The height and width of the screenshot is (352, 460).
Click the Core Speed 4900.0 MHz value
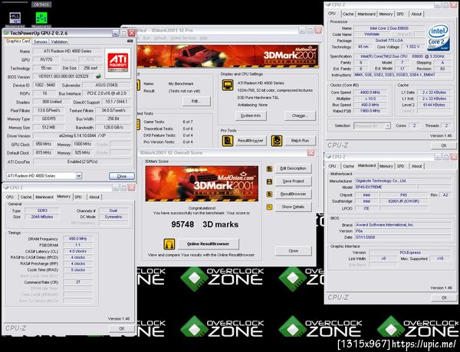click(x=370, y=93)
